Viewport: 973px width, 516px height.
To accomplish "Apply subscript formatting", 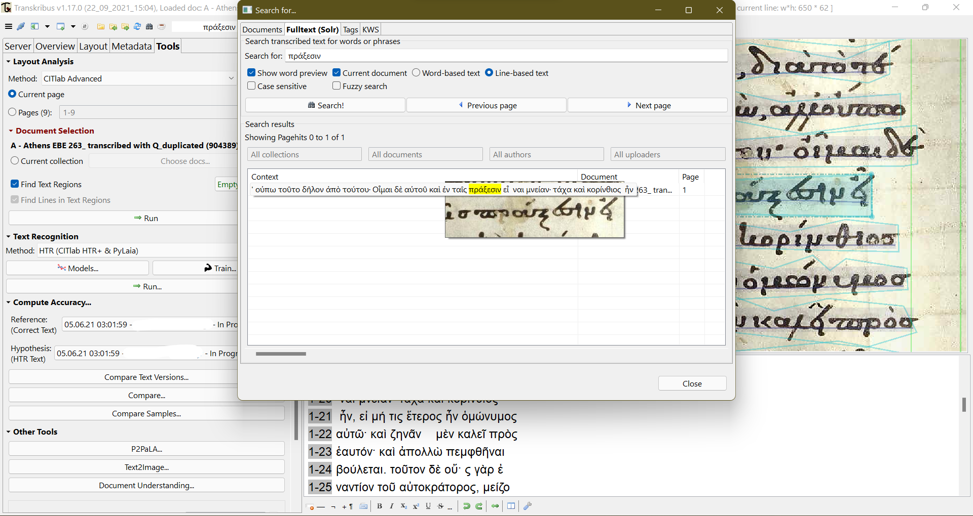I will click(x=403, y=506).
